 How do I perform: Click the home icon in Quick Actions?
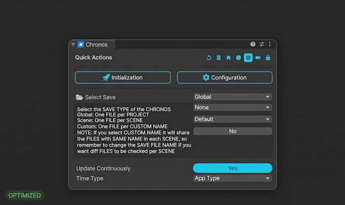point(229,58)
